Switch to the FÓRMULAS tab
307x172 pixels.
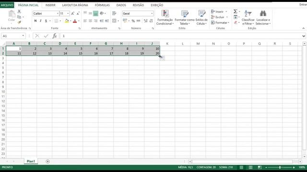click(x=102, y=5)
